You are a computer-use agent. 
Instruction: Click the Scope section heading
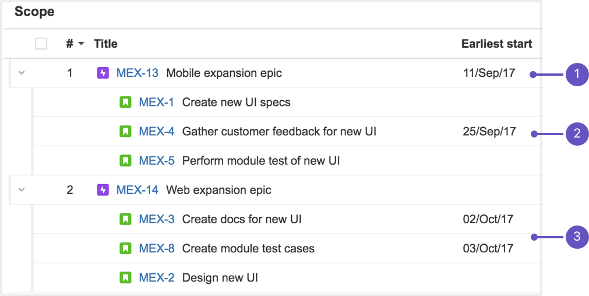34,12
